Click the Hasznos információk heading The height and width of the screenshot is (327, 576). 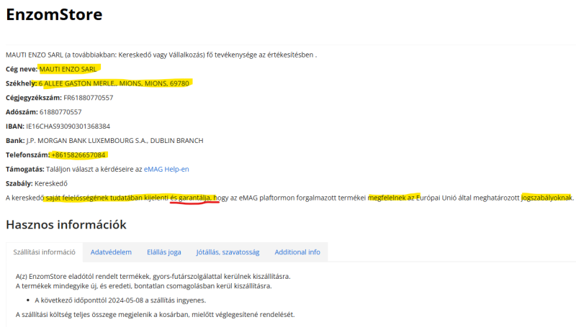[66, 225]
